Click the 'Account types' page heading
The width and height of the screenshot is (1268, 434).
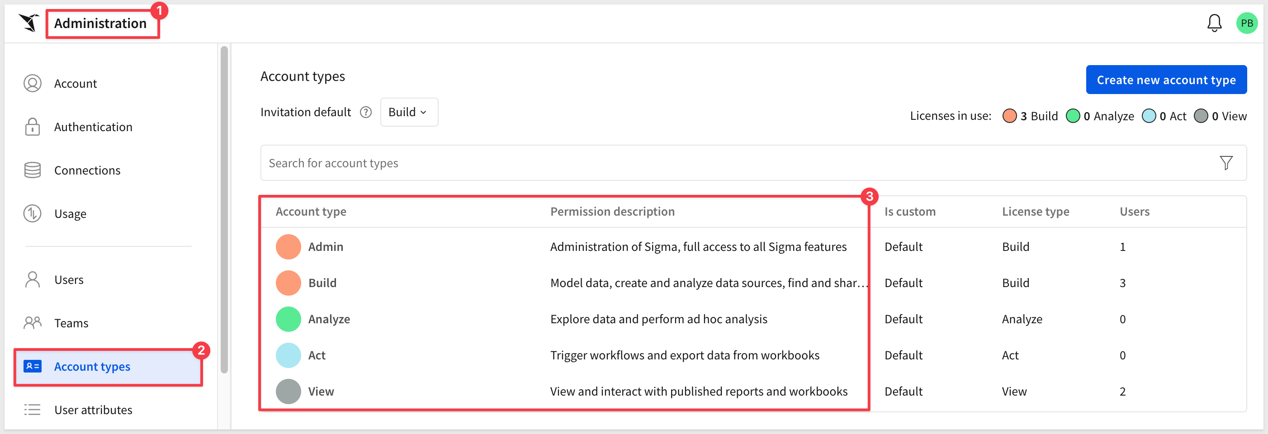click(x=302, y=76)
